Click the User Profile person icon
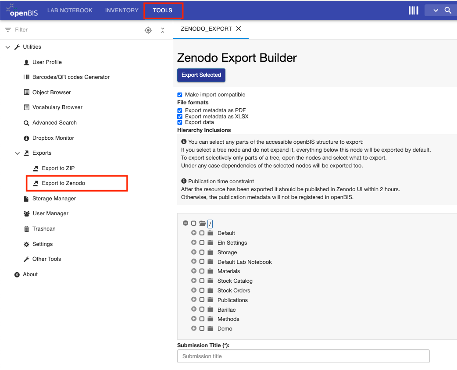This screenshot has height=370, width=457. click(26, 62)
